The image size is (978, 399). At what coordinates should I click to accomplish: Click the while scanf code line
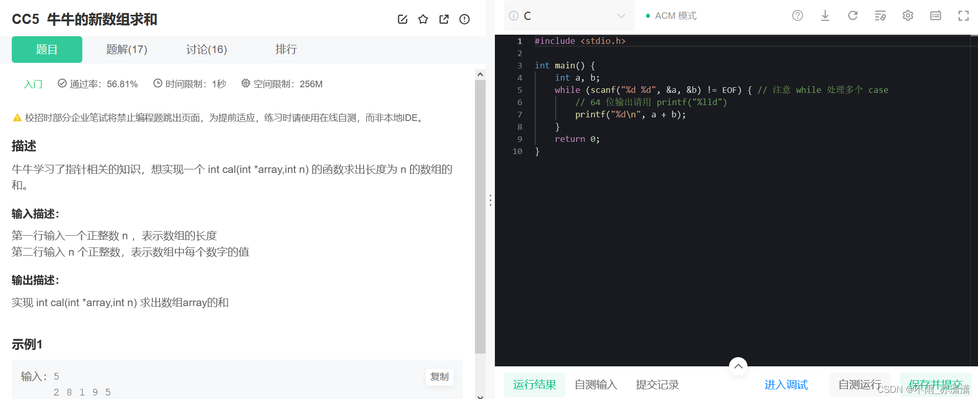click(721, 90)
